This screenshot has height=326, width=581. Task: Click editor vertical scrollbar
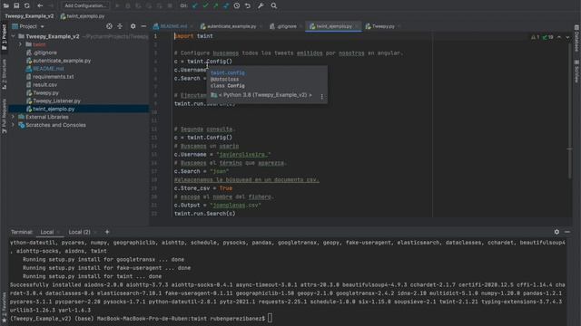[569, 110]
